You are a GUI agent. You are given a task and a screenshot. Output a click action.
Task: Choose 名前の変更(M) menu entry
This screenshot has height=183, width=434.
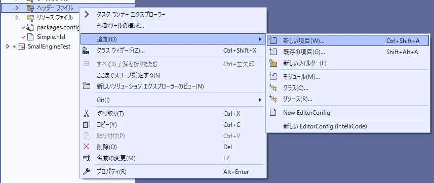click(173, 158)
